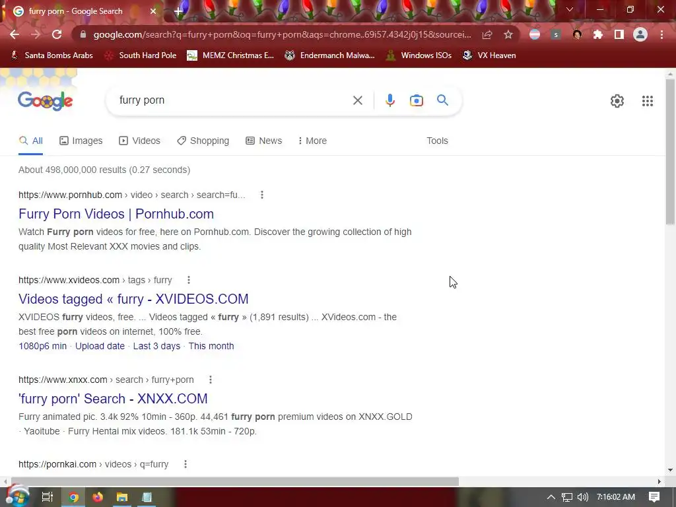Go back using the browser back arrow
The image size is (676, 507).
click(15, 34)
